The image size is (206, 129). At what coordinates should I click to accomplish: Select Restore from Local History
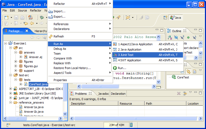[x=80, y=68]
